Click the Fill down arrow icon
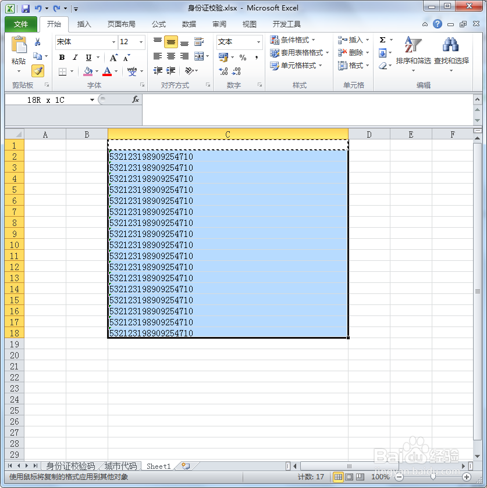The image size is (487, 488). tap(382, 53)
